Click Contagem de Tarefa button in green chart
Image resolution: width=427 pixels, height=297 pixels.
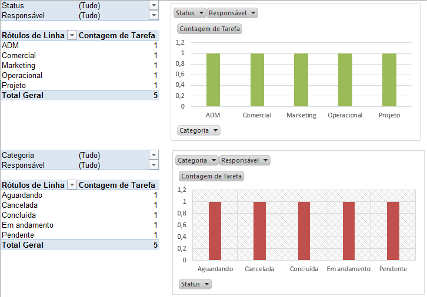tap(210, 29)
